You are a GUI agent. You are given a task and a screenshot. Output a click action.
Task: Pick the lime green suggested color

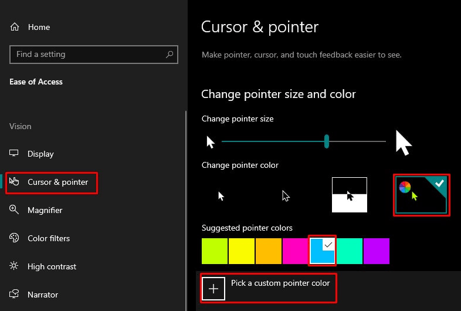[215, 251]
